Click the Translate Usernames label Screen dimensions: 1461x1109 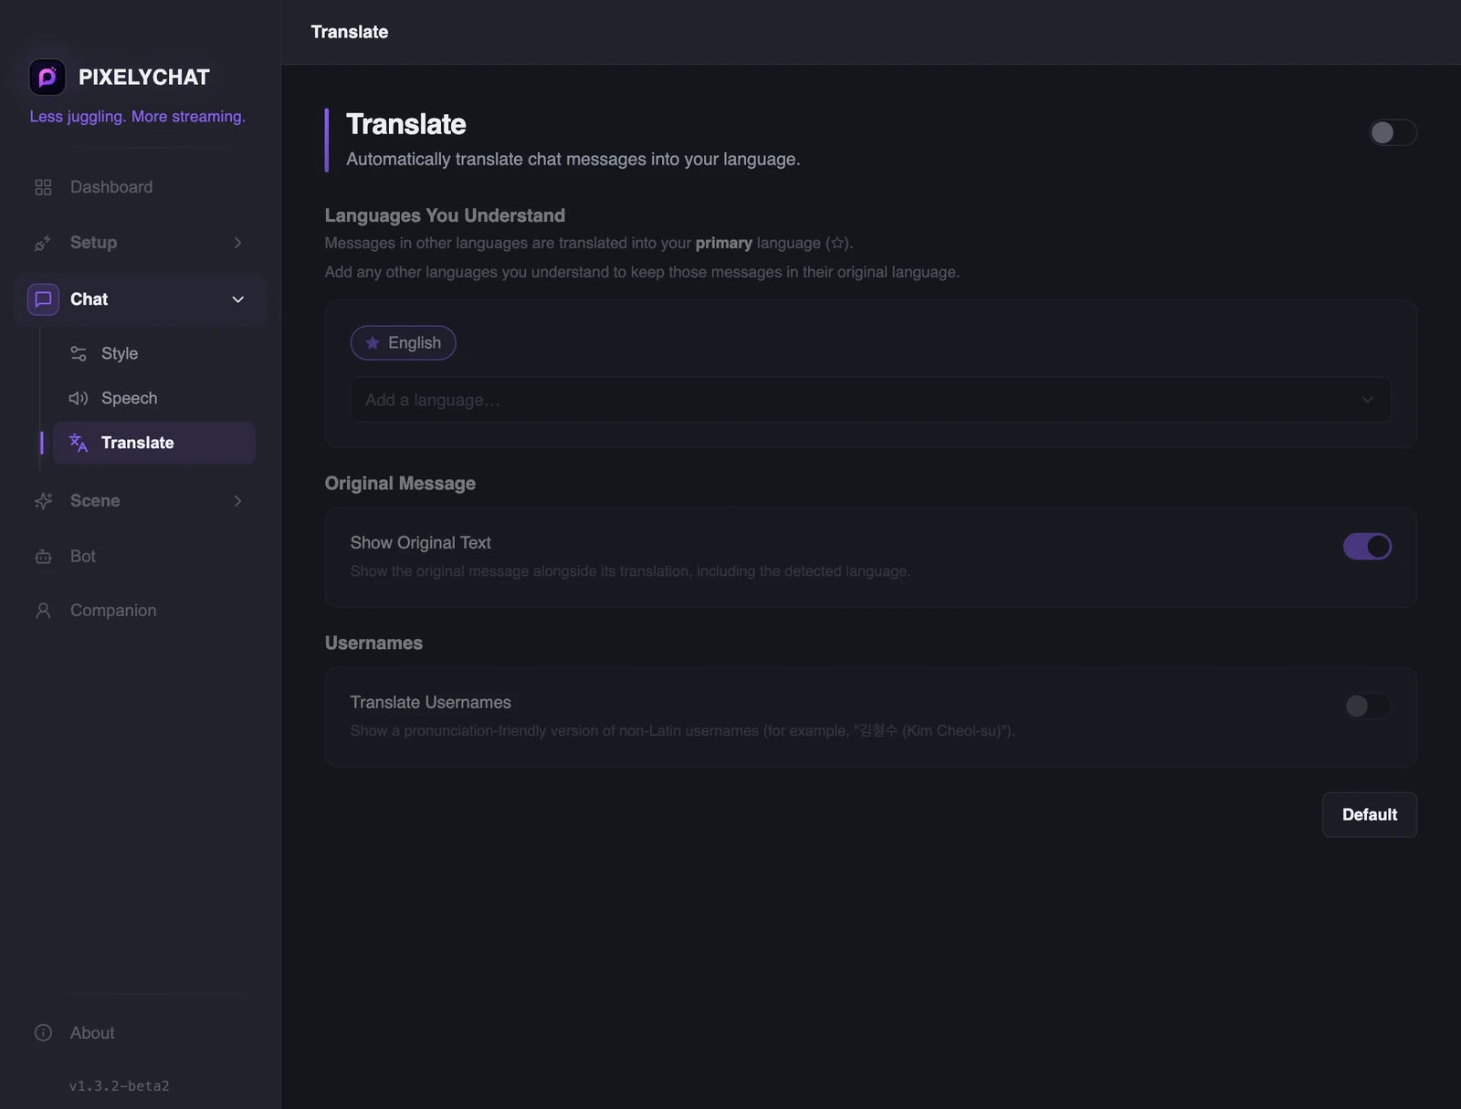(431, 703)
